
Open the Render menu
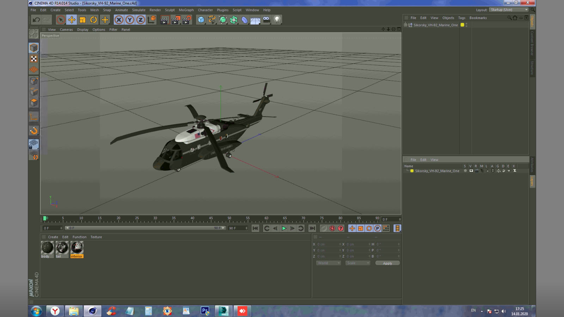point(155,10)
